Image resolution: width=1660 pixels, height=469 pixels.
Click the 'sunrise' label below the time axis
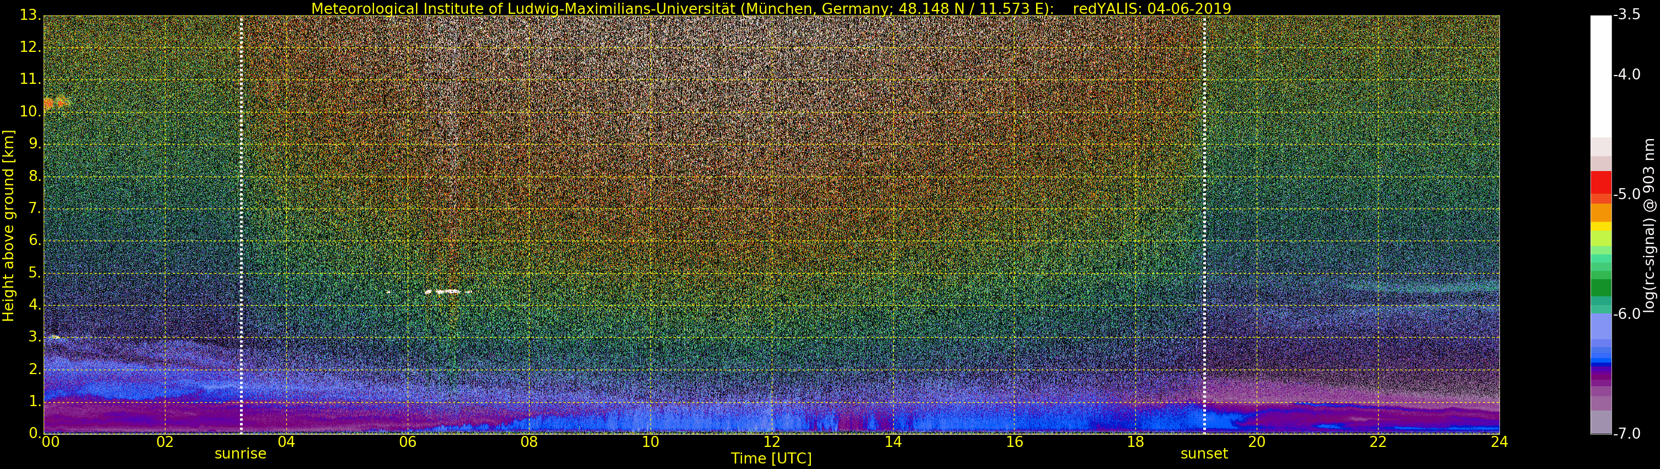point(241,454)
